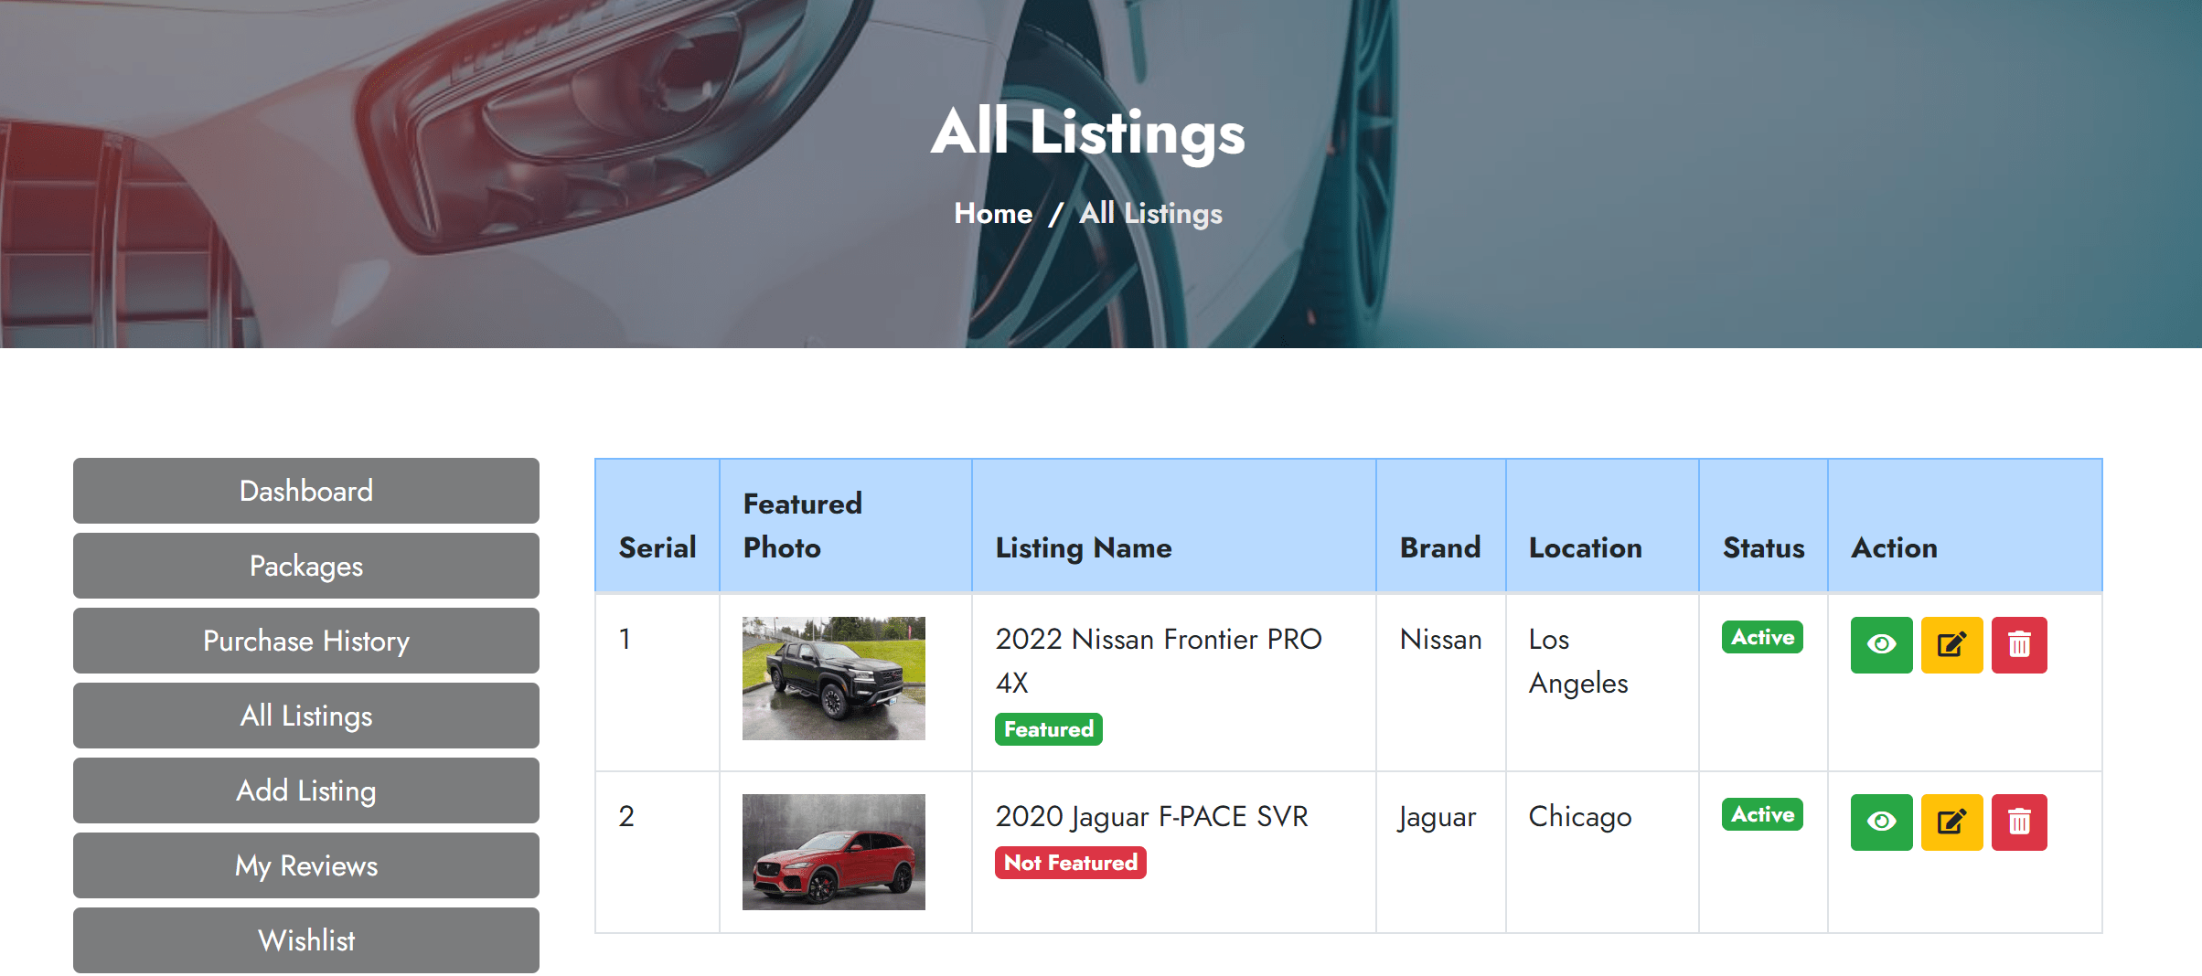2202x976 pixels.
Task: View the 2022 Nissan Frontier listing details
Action: click(1880, 645)
